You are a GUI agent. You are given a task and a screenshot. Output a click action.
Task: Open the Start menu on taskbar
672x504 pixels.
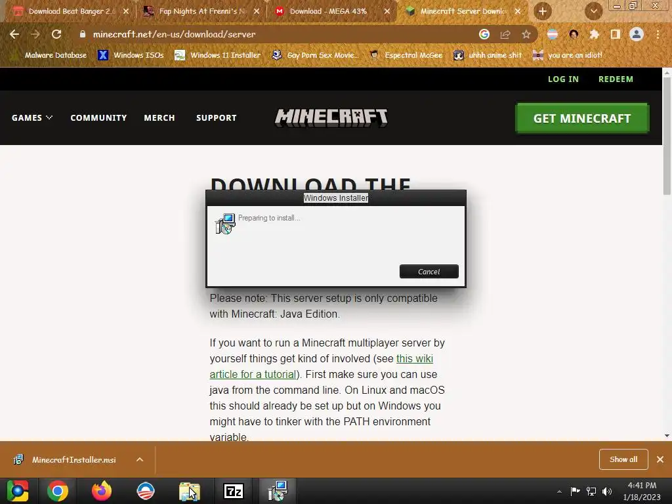click(18, 491)
